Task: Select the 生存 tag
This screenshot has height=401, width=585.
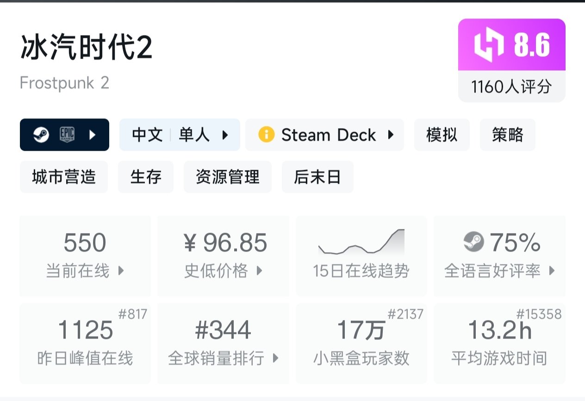Action: 145,177
